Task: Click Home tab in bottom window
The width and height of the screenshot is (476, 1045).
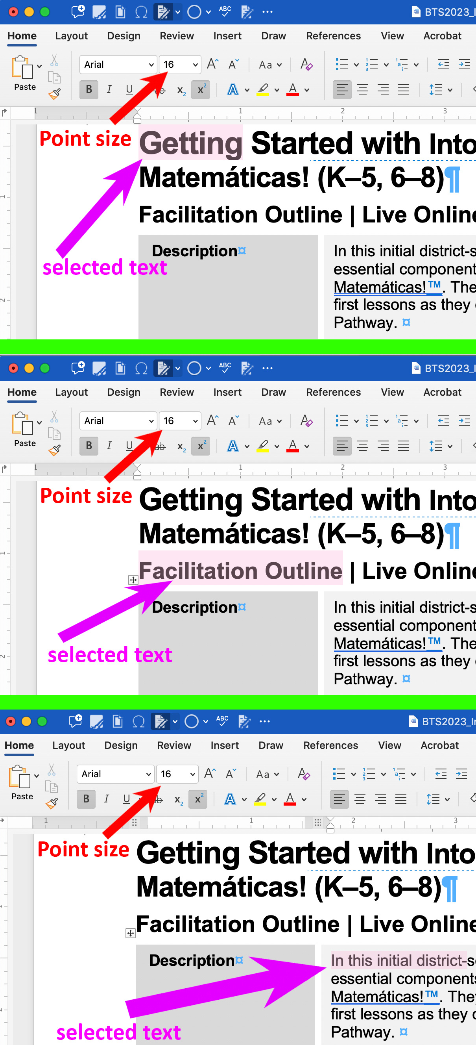Action: coord(19,745)
